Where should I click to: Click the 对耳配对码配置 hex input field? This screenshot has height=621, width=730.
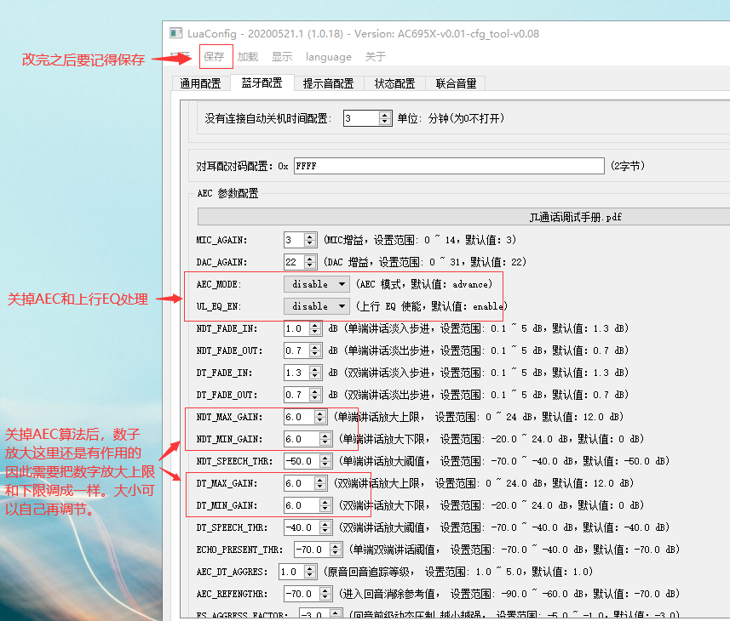coord(449,166)
